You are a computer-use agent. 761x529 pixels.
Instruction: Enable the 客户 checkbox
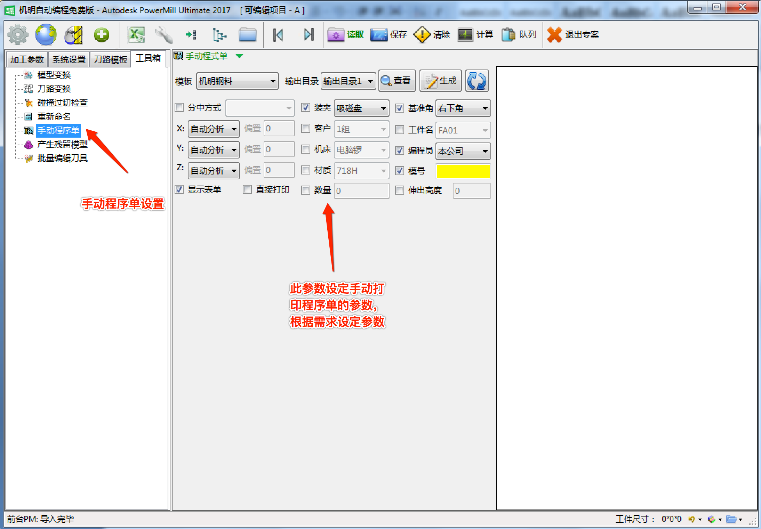tap(306, 128)
